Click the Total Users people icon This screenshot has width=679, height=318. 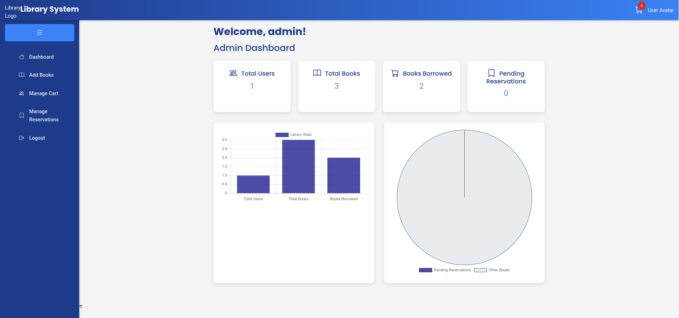click(233, 73)
